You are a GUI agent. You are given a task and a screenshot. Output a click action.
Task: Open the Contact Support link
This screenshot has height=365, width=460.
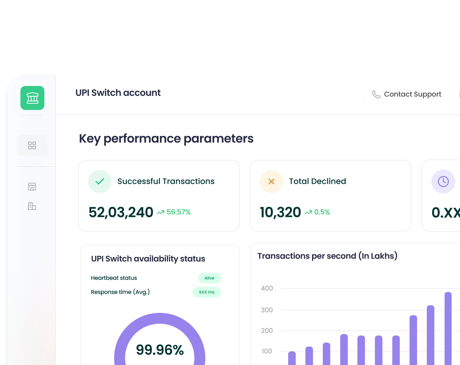click(412, 94)
